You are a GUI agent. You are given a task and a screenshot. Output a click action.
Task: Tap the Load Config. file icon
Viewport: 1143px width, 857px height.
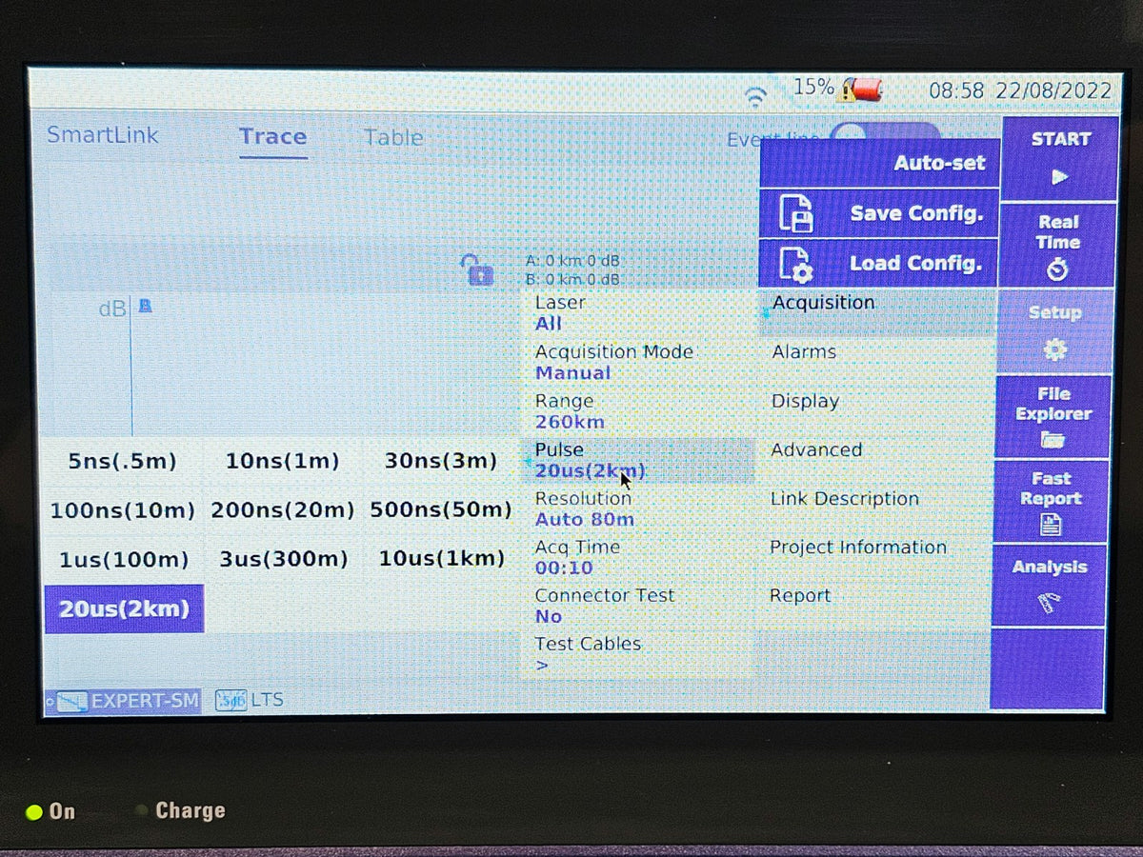coord(795,264)
